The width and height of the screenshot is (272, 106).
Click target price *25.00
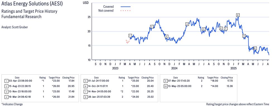(x=135, y=81)
